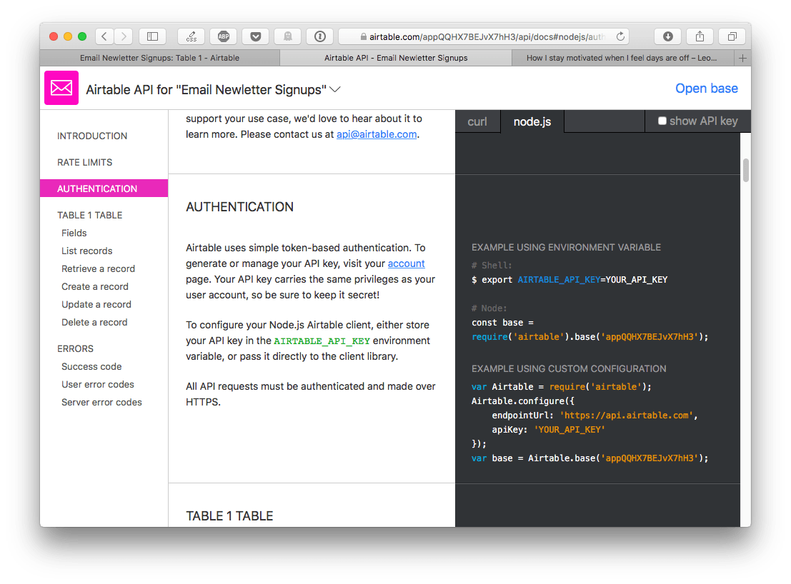Open Rate Limits section in sidebar
The image size is (791, 584).
(85, 162)
